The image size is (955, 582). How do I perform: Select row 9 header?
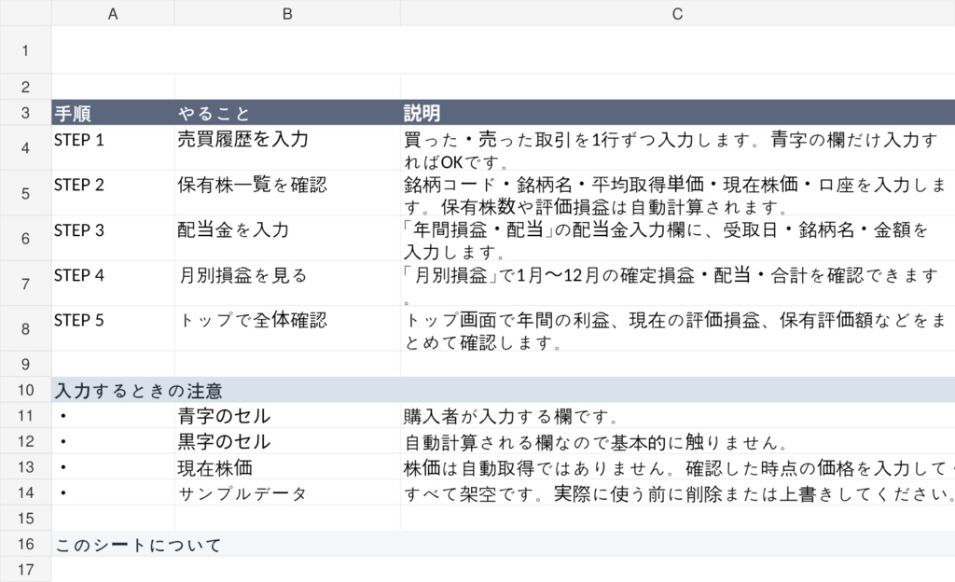25,364
